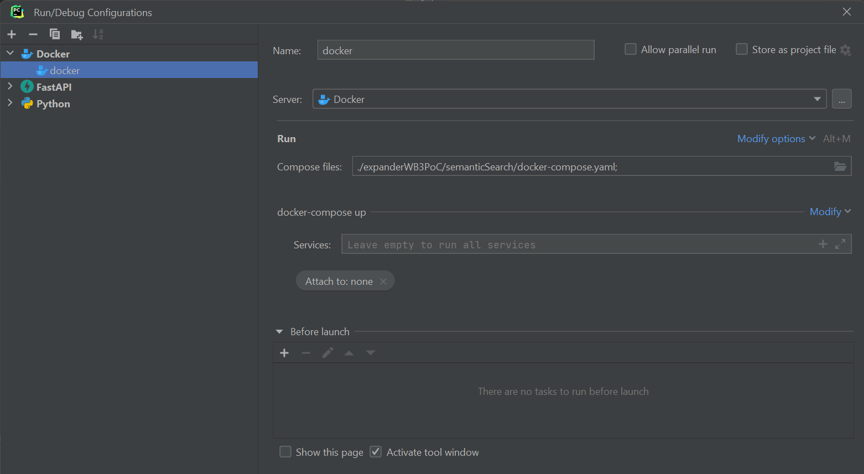
Task: Open the settings gear next to Store as project file
Action: coord(845,50)
